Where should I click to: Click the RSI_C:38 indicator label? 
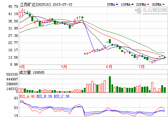coord(62,96)
